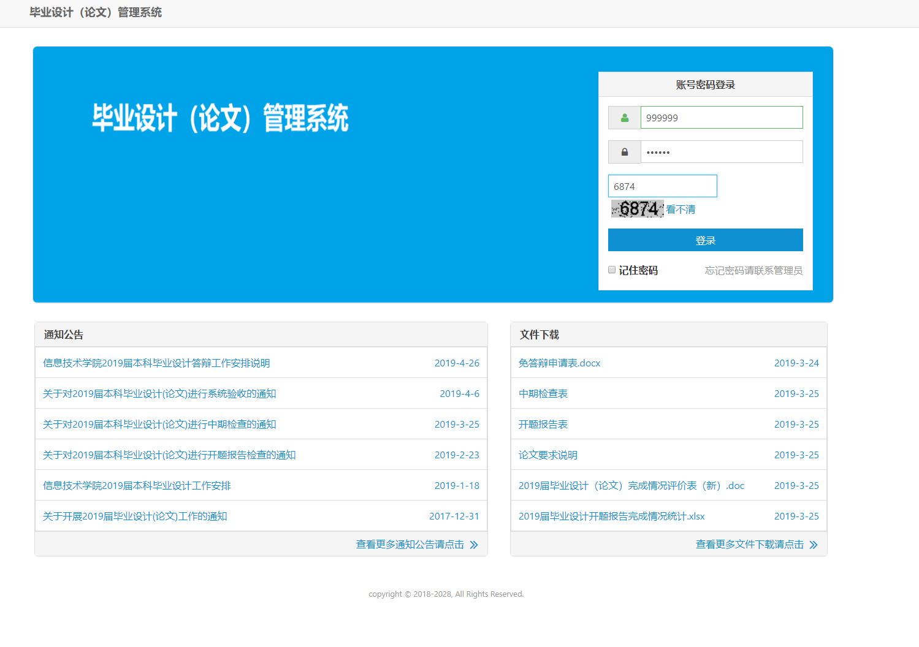Open the 论文要求说明 download link
Image resolution: width=919 pixels, height=647 pixels.
click(x=547, y=455)
